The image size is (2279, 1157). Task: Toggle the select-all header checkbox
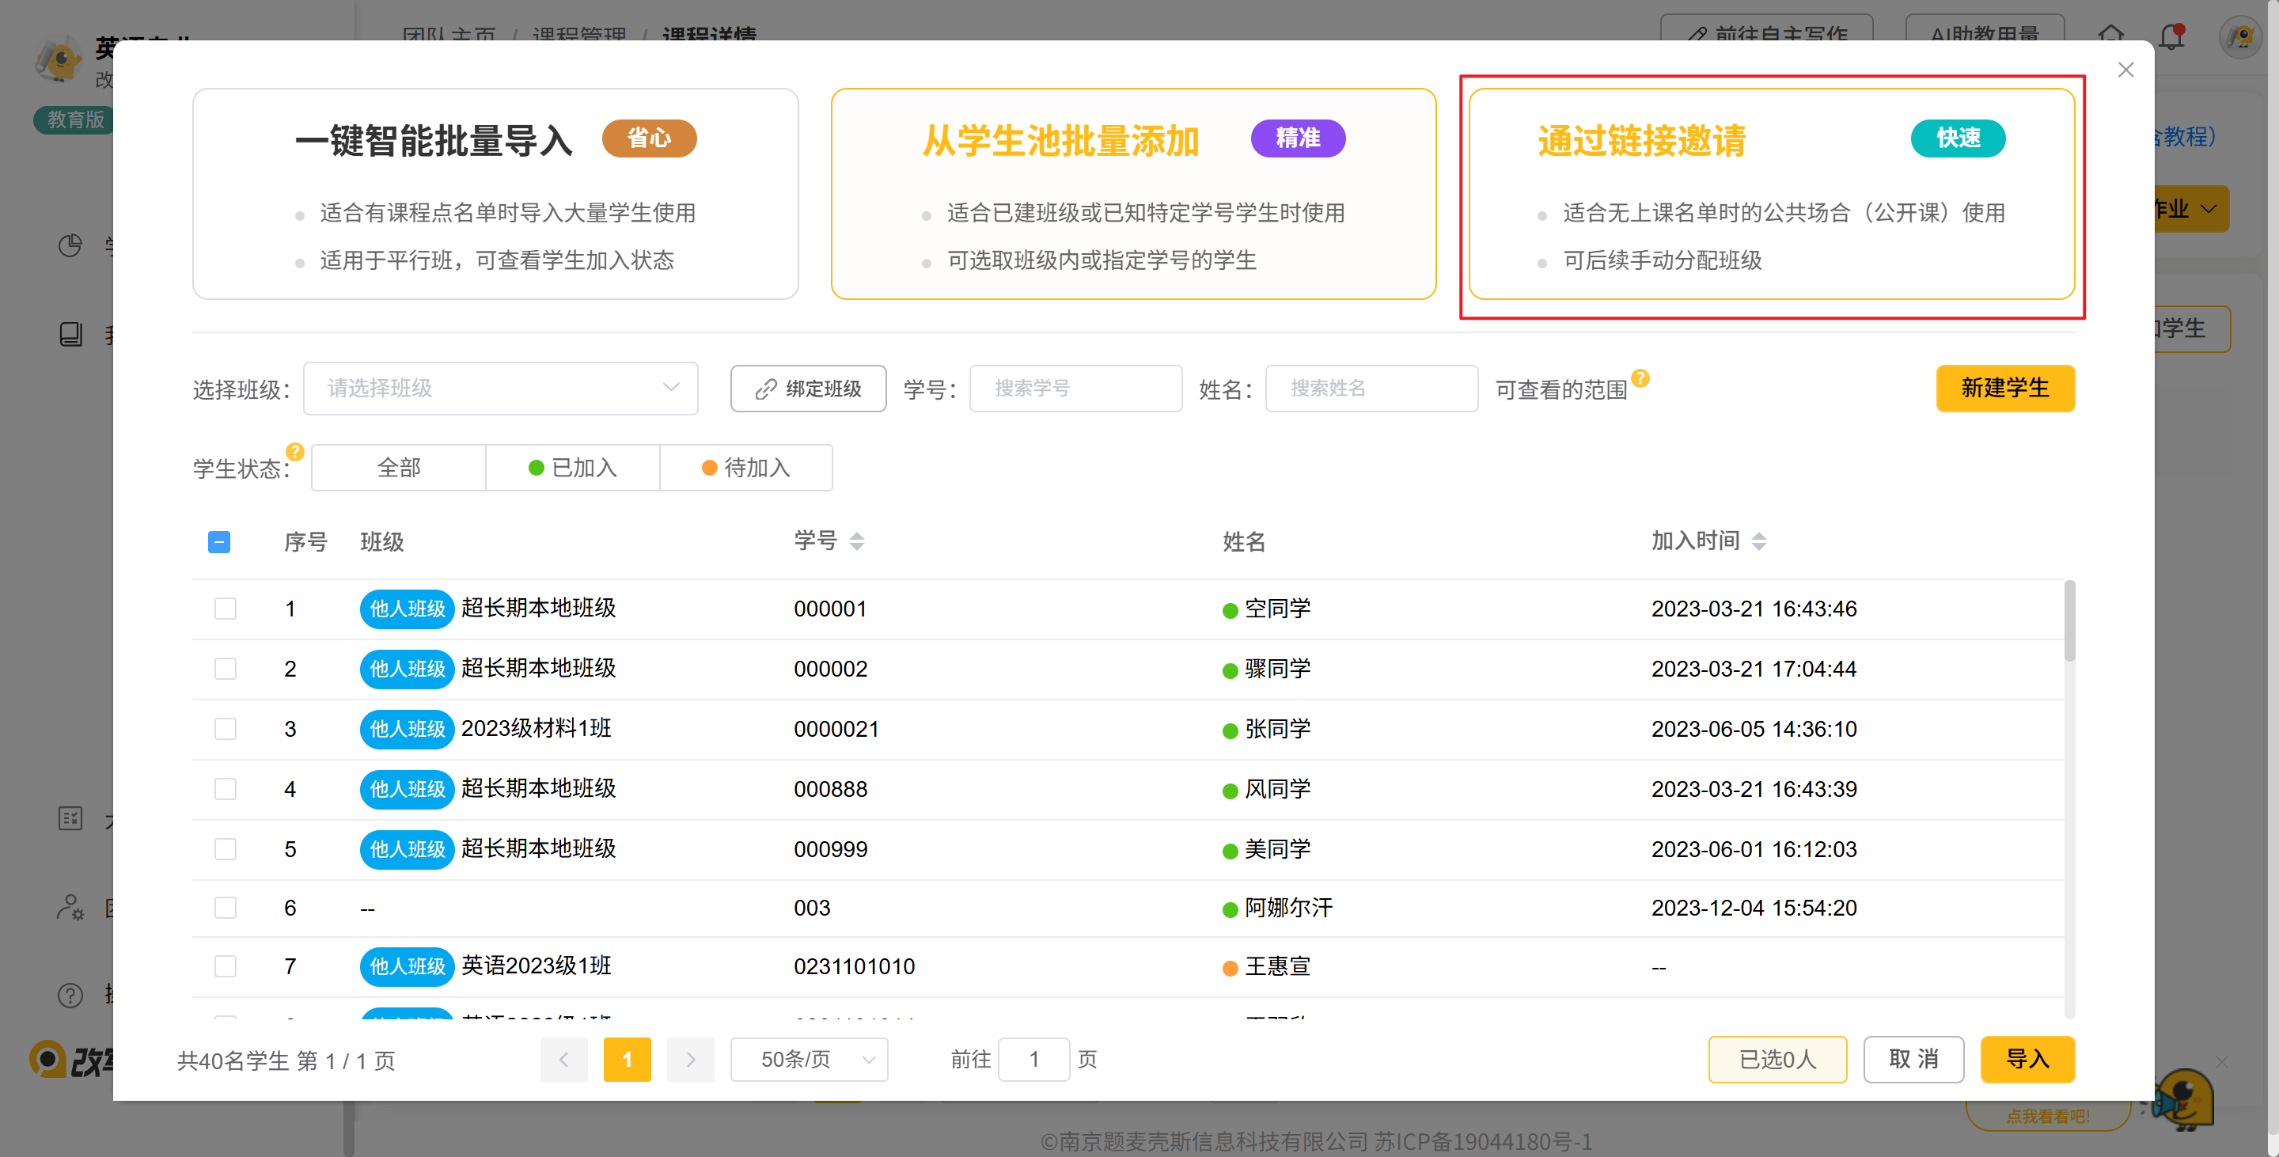(219, 542)
